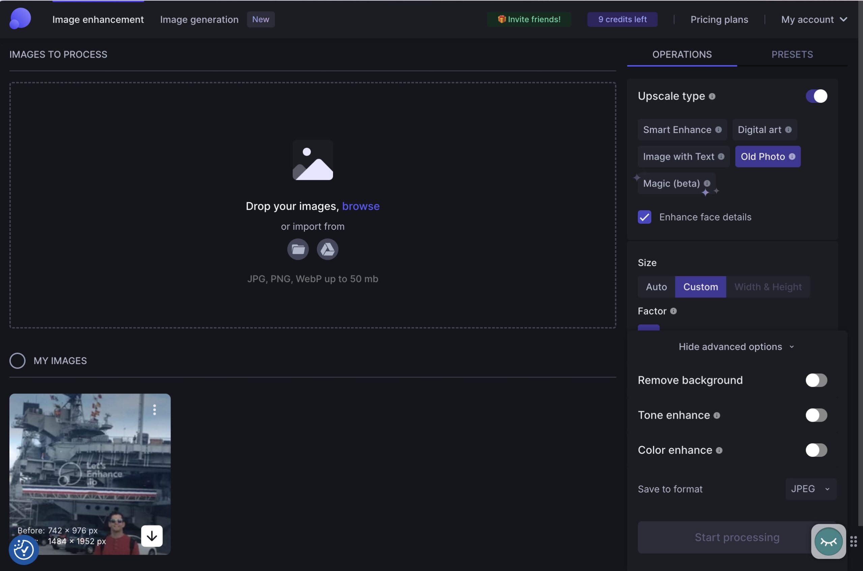The width and height of the screenshot is (863, 571).
Task: Open the Image generation tab
Action: point(199,19)
